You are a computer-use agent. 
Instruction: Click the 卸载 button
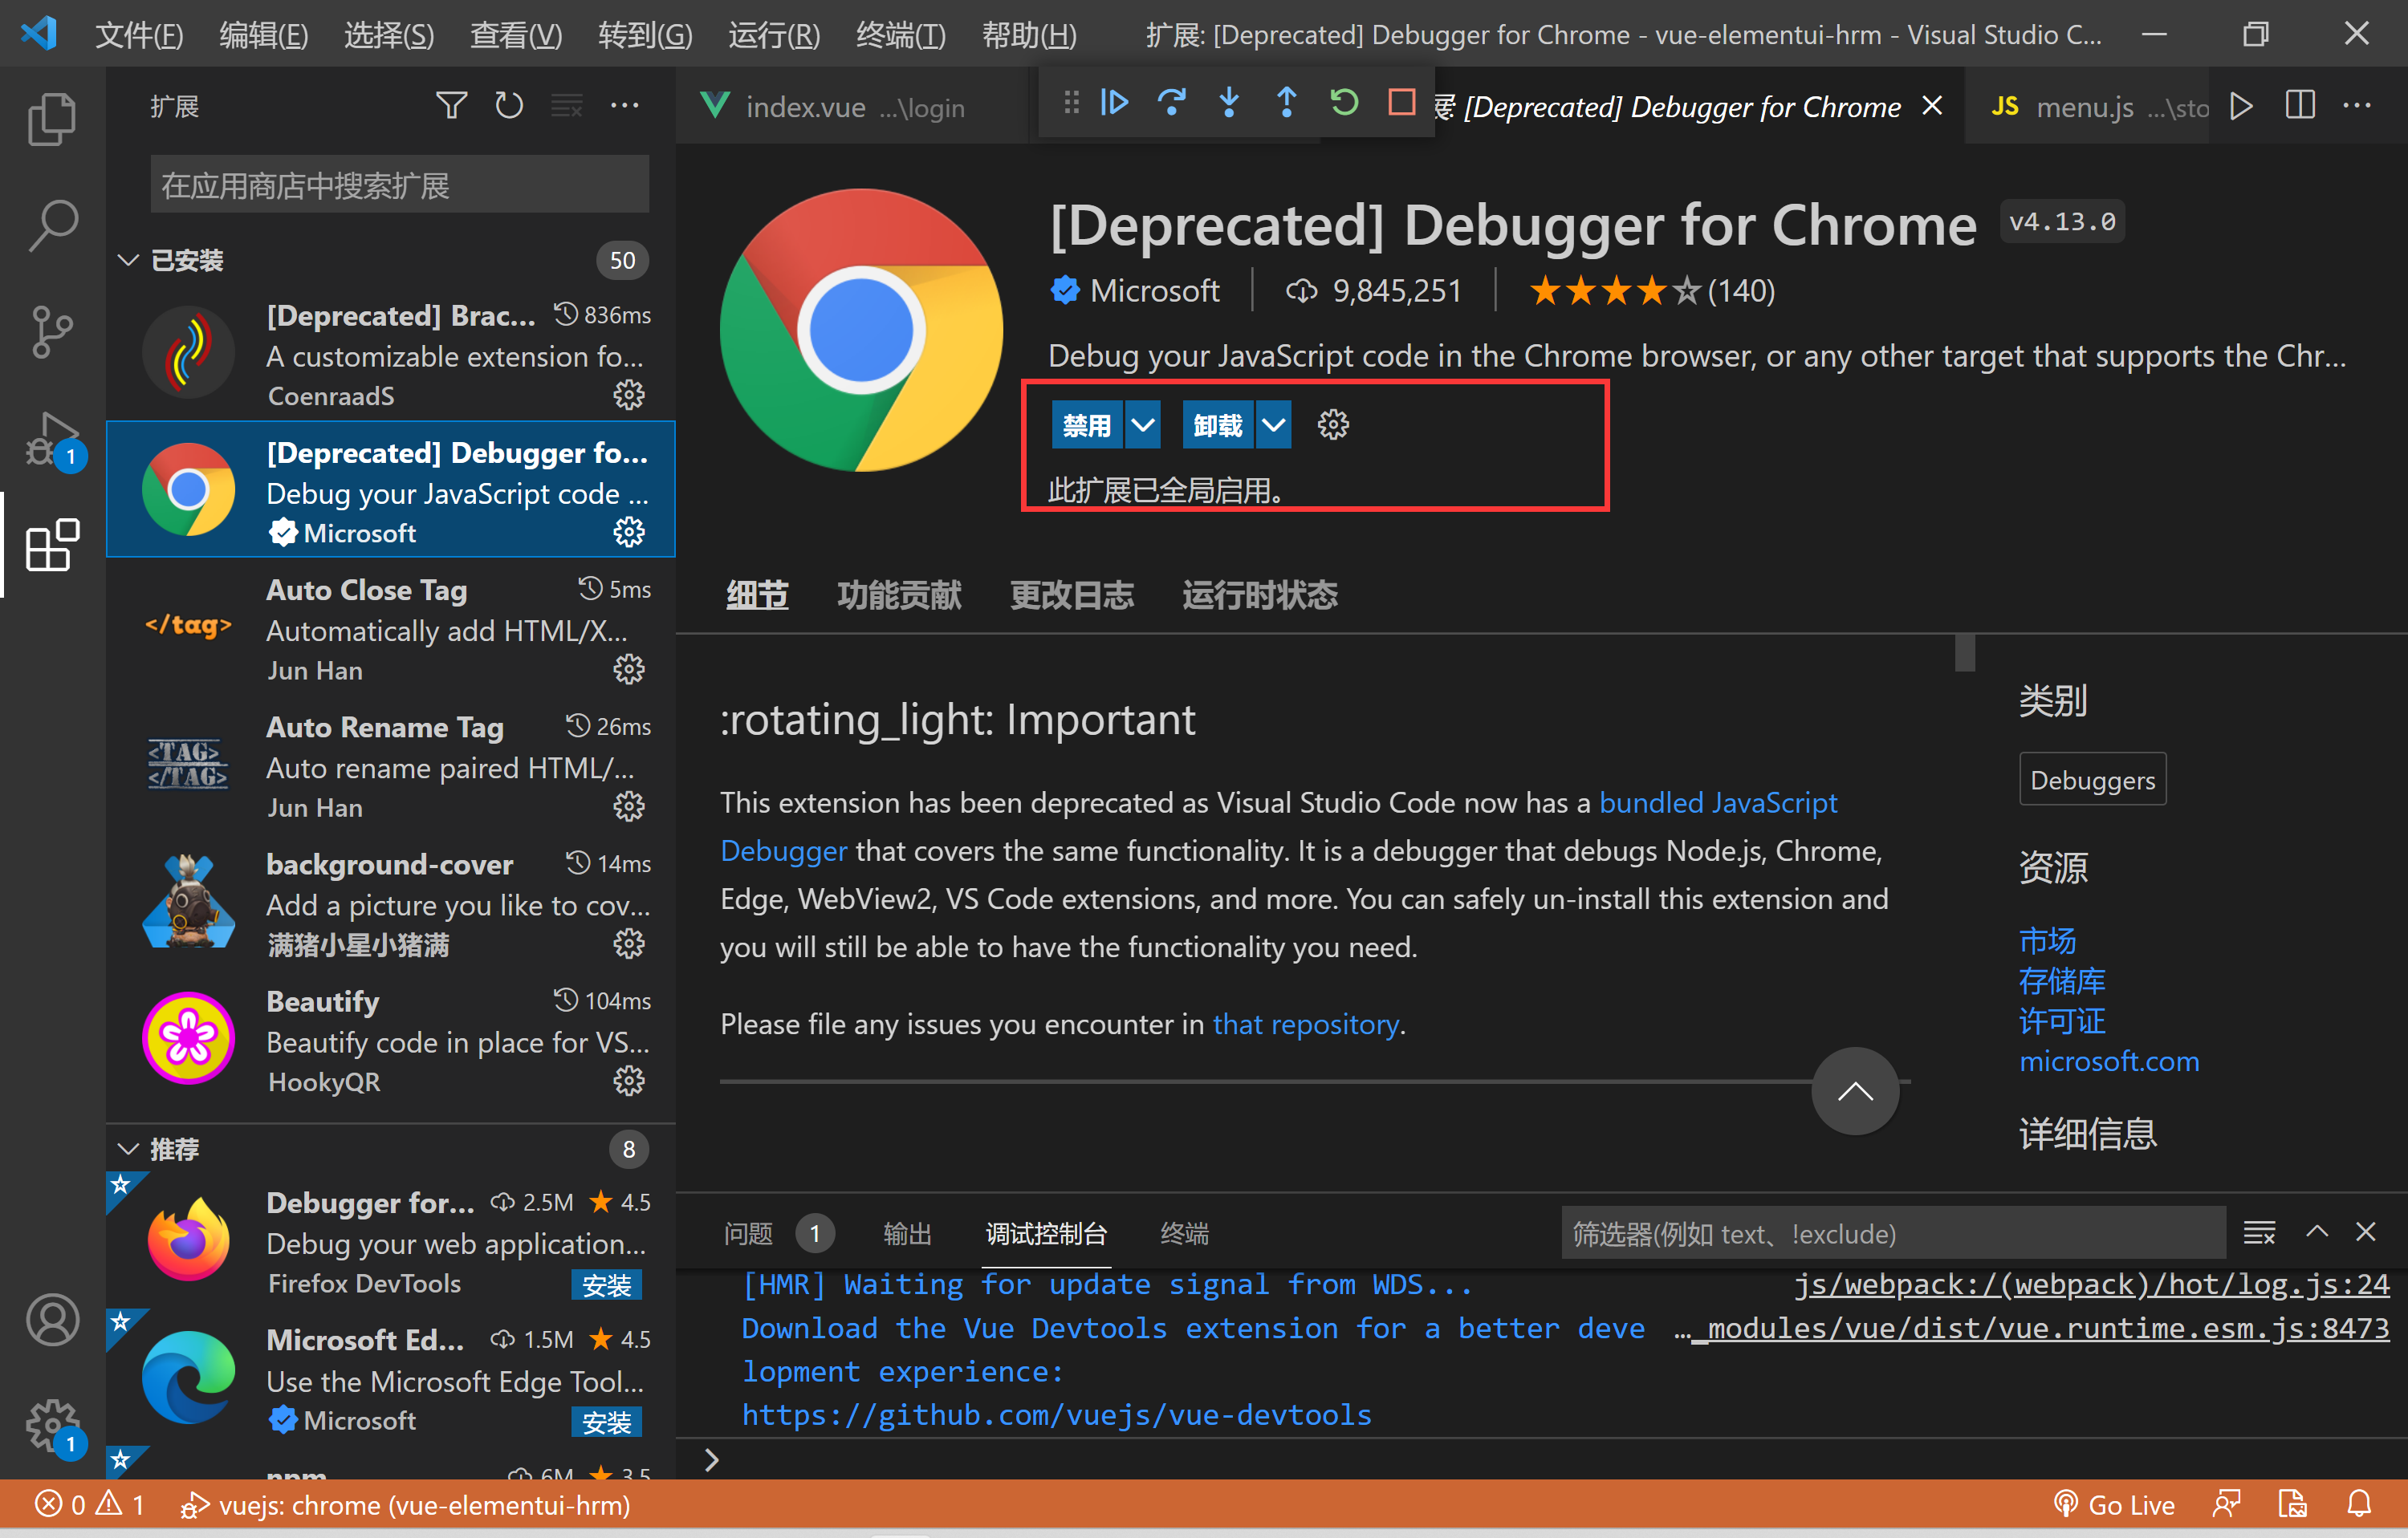[x=1218, y=424]
